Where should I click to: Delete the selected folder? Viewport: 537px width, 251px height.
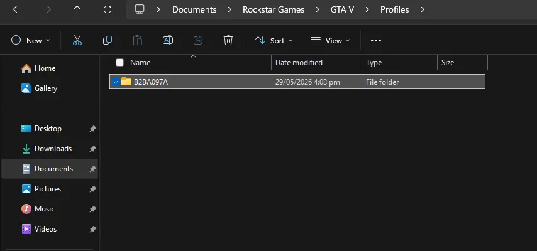(228, 40)
